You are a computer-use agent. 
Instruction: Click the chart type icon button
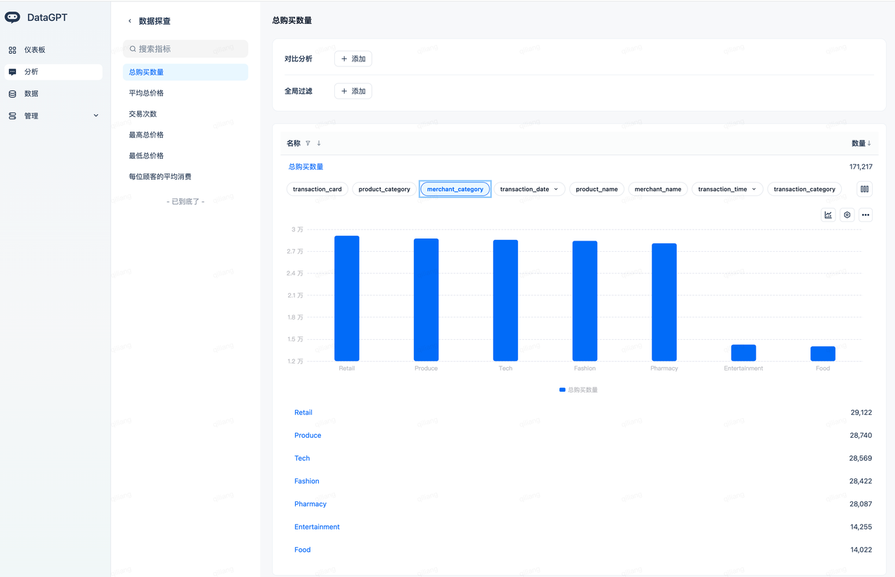[x=829, y=215]
